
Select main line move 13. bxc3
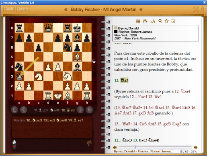tap(140, 140)
